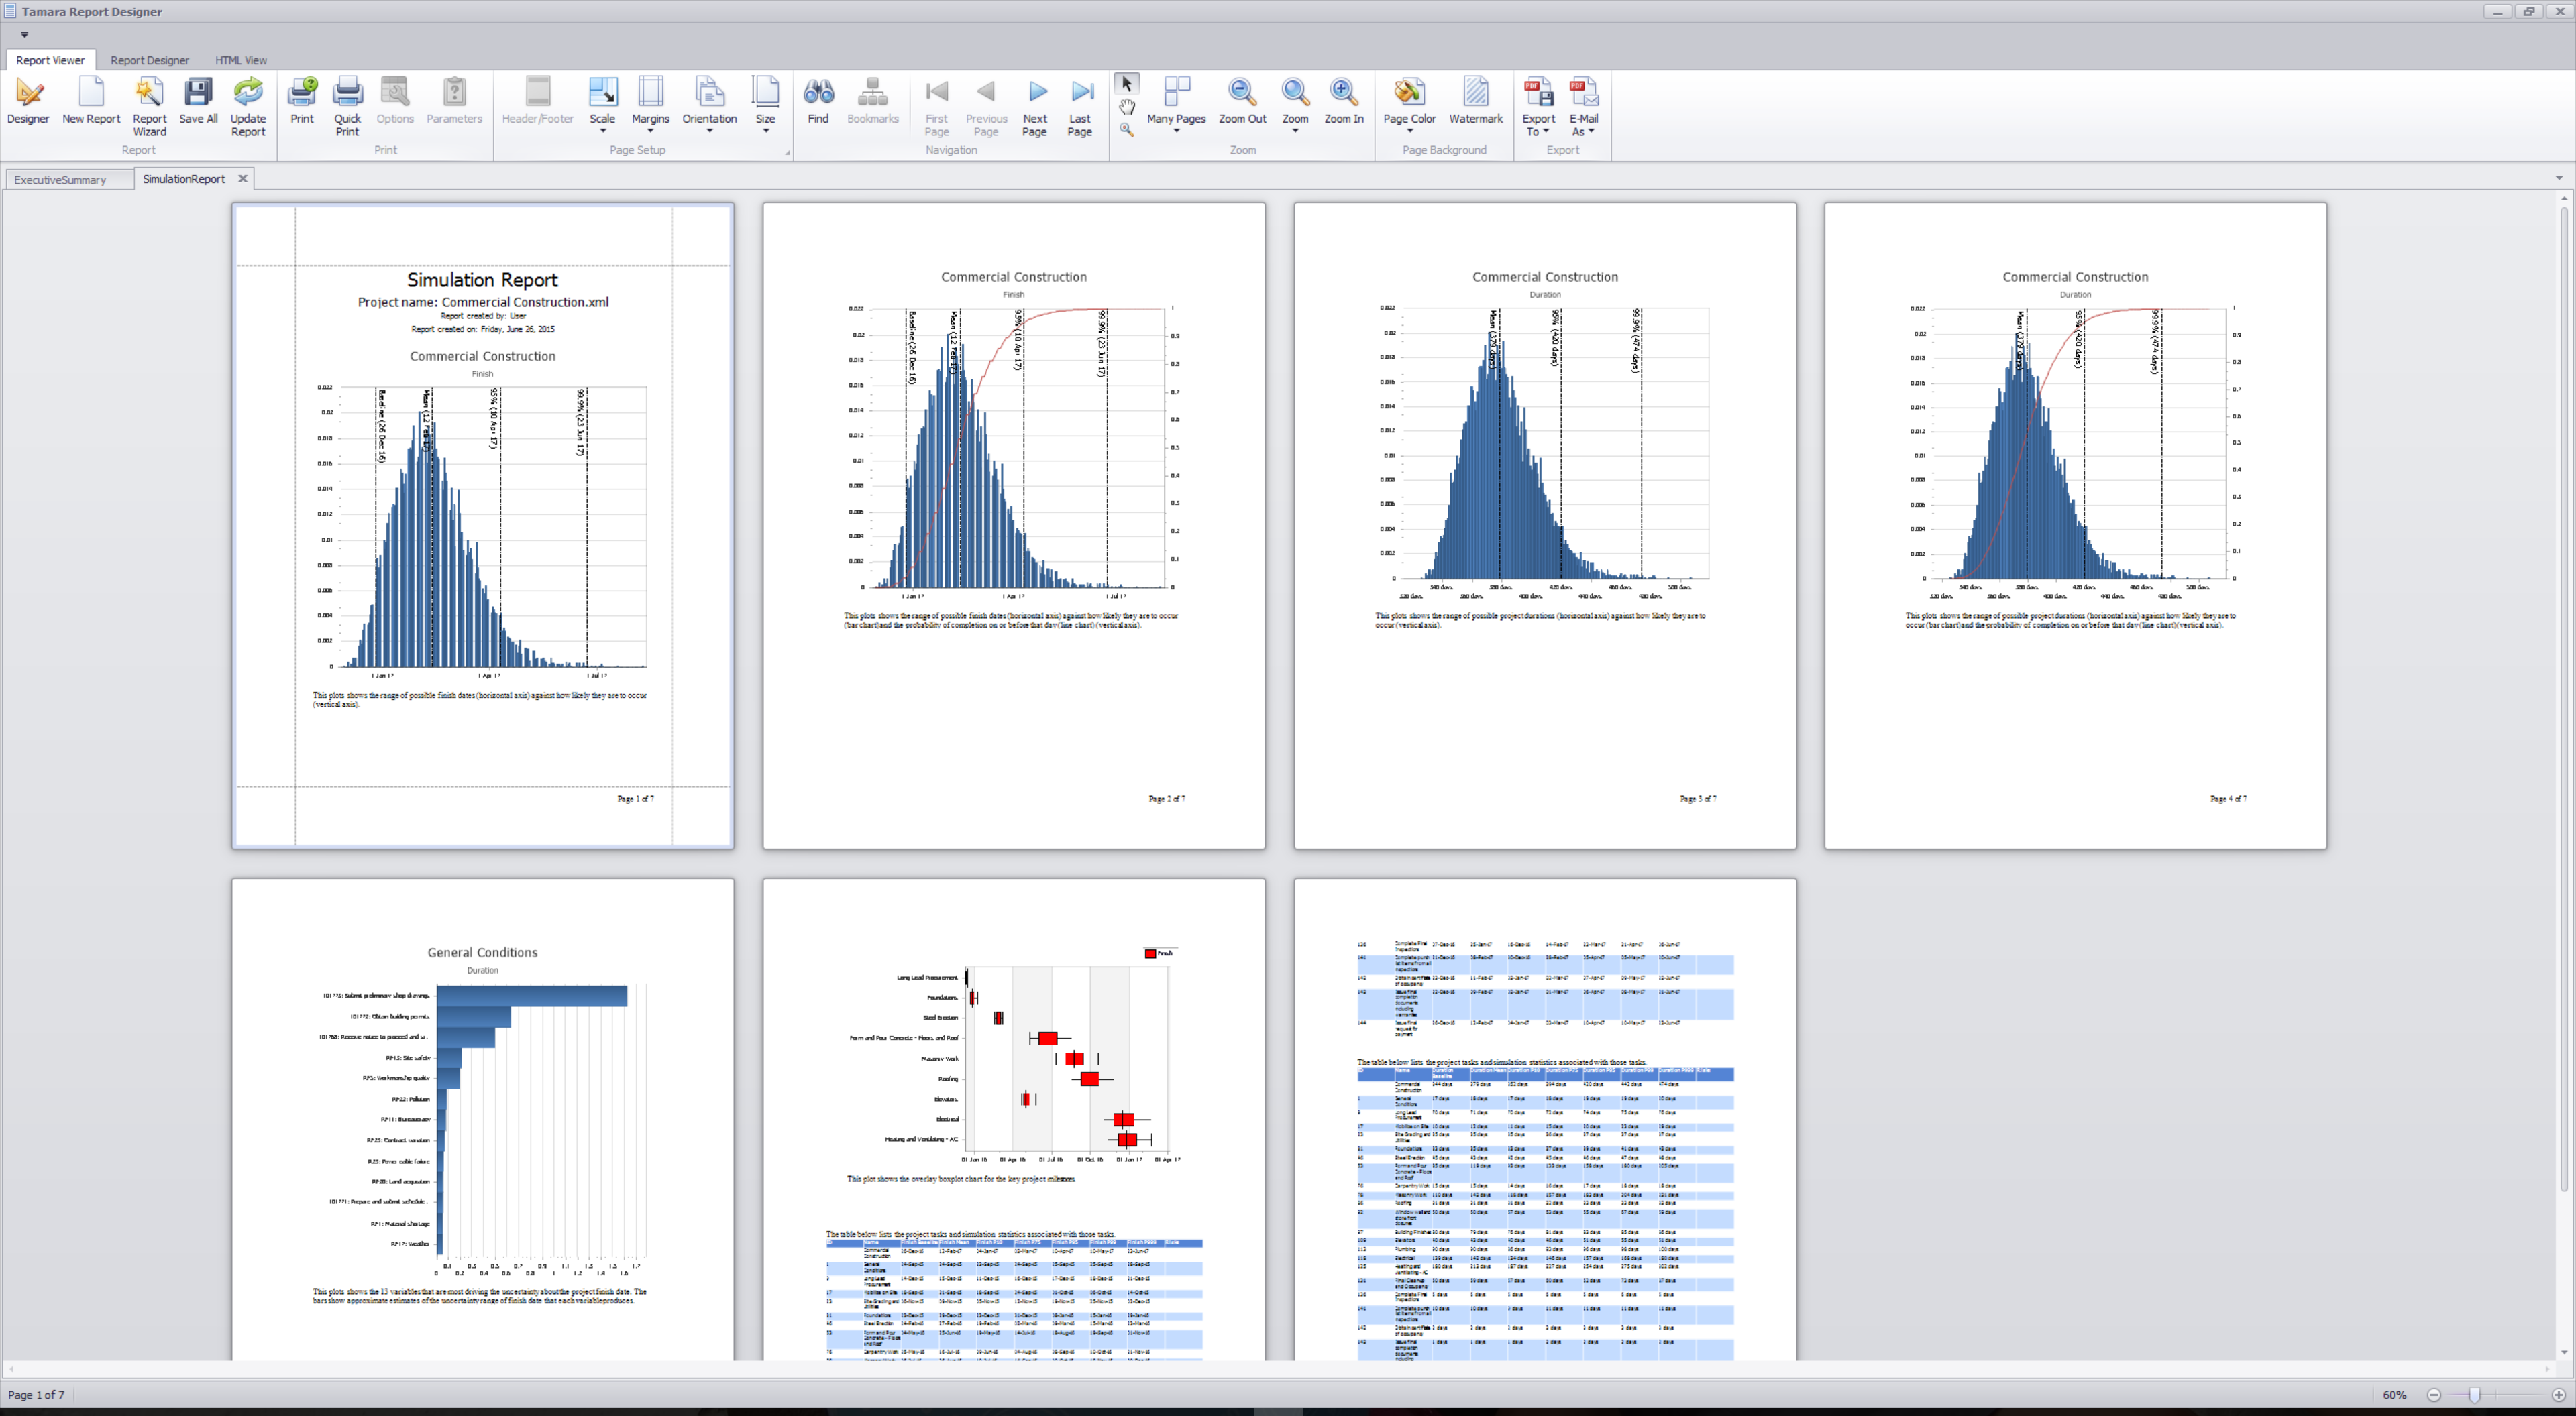The width and height of the screenshot is (2576, 1416).
Task: Activate the magnifier zoom tool
Action: pyautogui.click(x=1126, y=130)
